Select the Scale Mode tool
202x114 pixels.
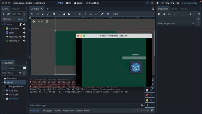pyautogui.click(x=48, y=14)
